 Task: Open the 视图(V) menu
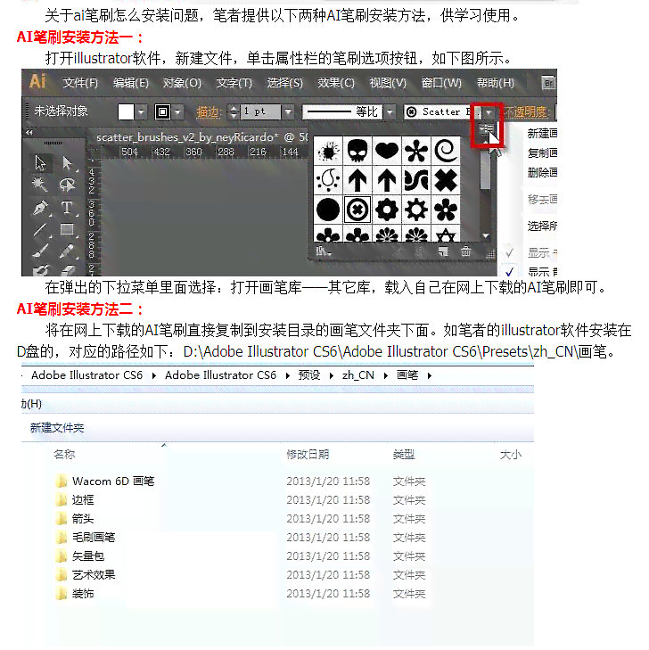tap(388, 83)
